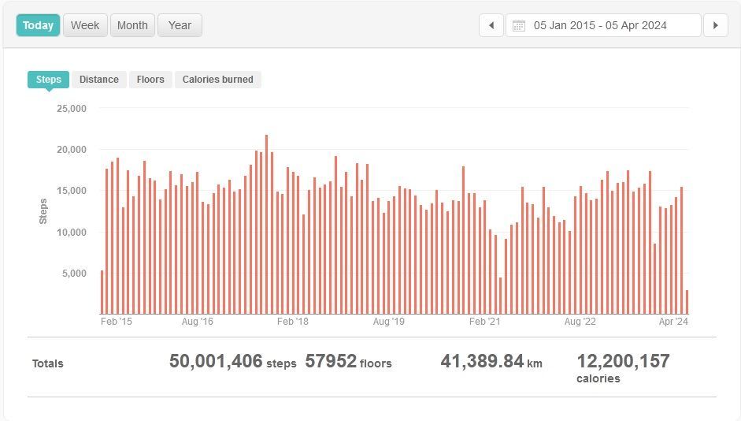Click the Feb '21 x-axis label

point(484,322)
